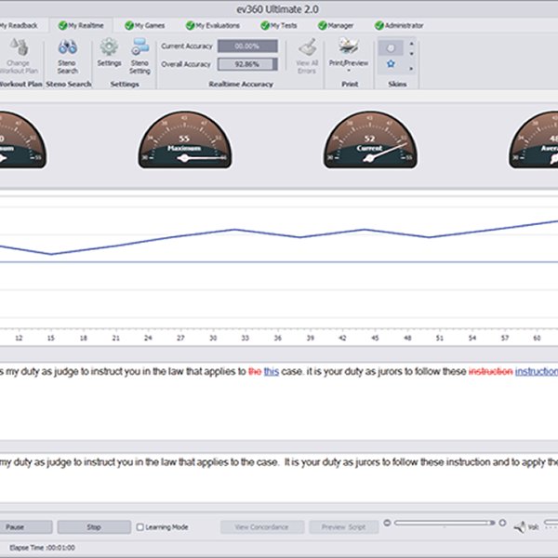558x558 pixels.
Task: Click the volume speaker icon
Action: (x=520, y=526)
